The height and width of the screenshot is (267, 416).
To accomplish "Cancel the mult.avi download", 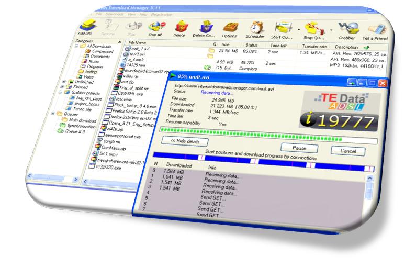I will [x=348, y=151].
